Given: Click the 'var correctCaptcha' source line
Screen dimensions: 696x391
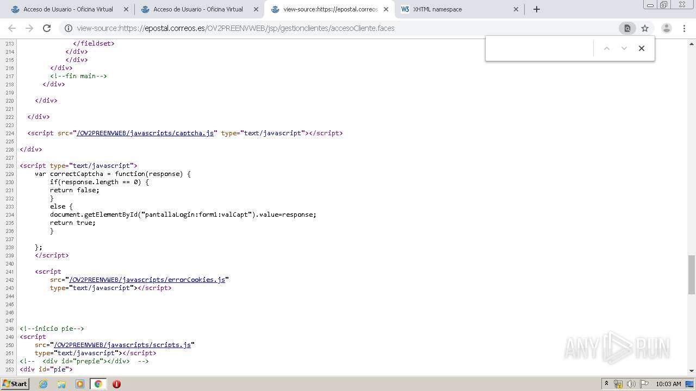Looking at the screenshot, I should click(113, 174).
